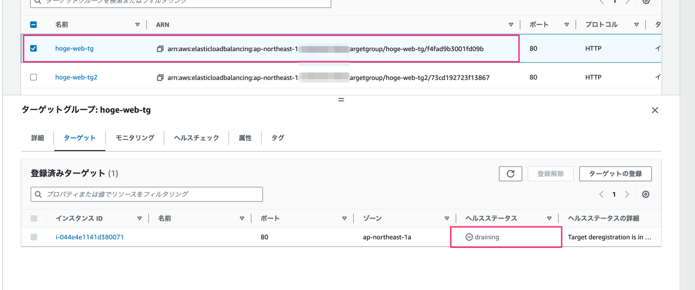Switch to the モニタリング tab
695x290 pixels.
[134, 138]
